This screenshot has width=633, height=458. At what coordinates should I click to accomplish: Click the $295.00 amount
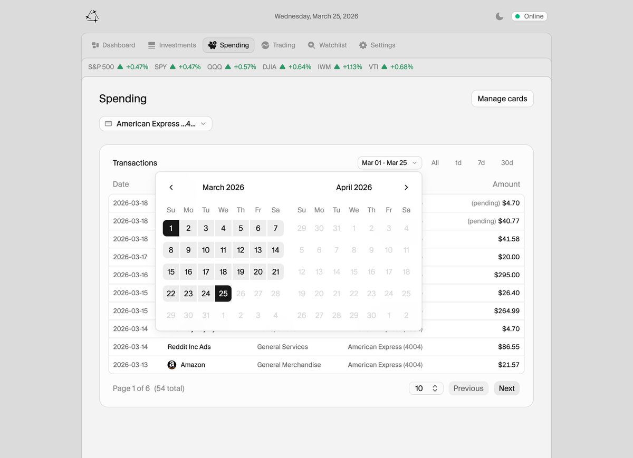click(x=507, y=275)
